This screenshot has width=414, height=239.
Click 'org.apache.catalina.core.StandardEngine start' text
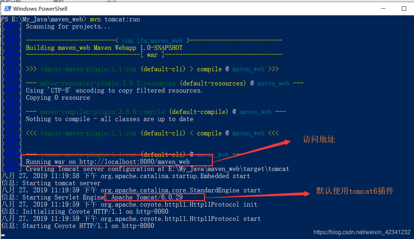(x=180, y=190)
